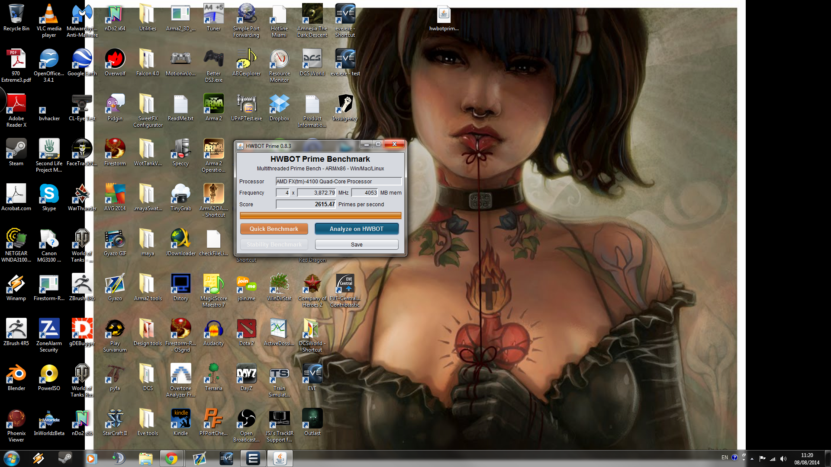This screenshot has width=831, height=467.
Task: Select the TeamSpeak Train Simulator icon
Action: pyautogui.click(x=279, y=381)
